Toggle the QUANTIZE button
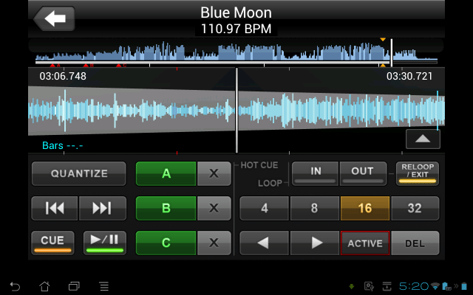This screenshot has height=295, width=473. [79, 174]
